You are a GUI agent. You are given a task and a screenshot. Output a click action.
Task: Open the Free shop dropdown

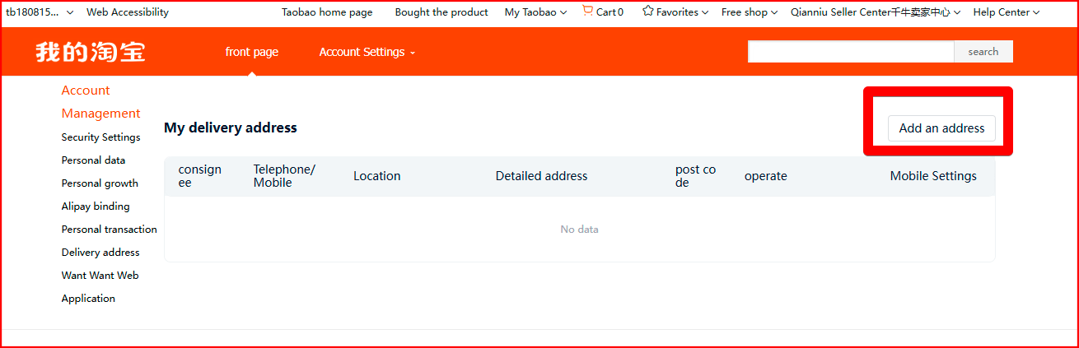(x=749, y=12)
